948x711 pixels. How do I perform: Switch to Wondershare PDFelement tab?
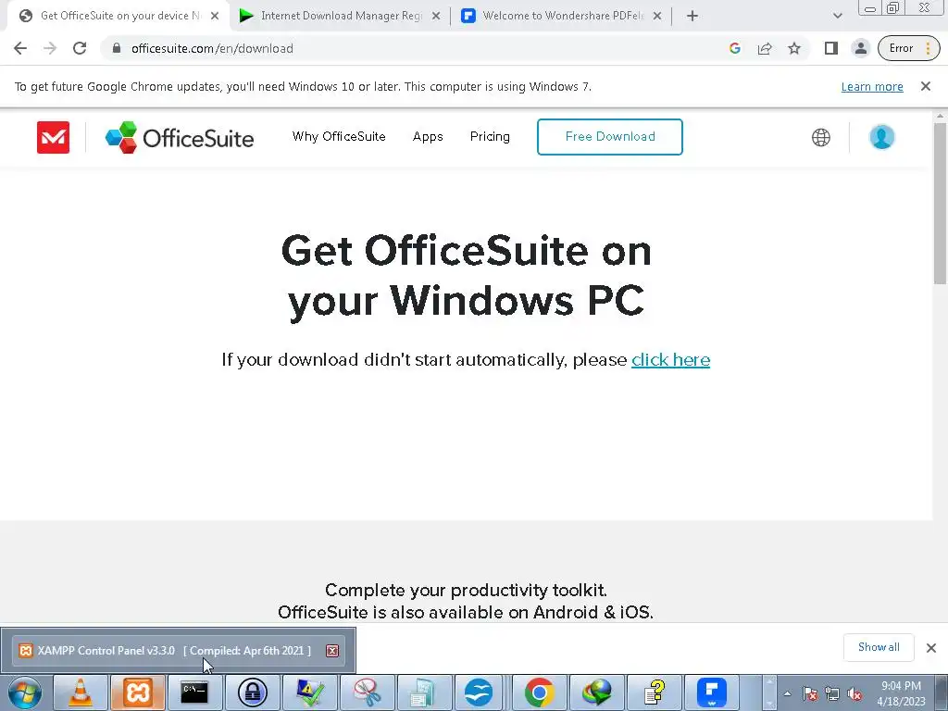pos(562,16)
